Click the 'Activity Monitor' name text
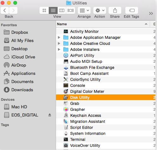 coord(85,32)
